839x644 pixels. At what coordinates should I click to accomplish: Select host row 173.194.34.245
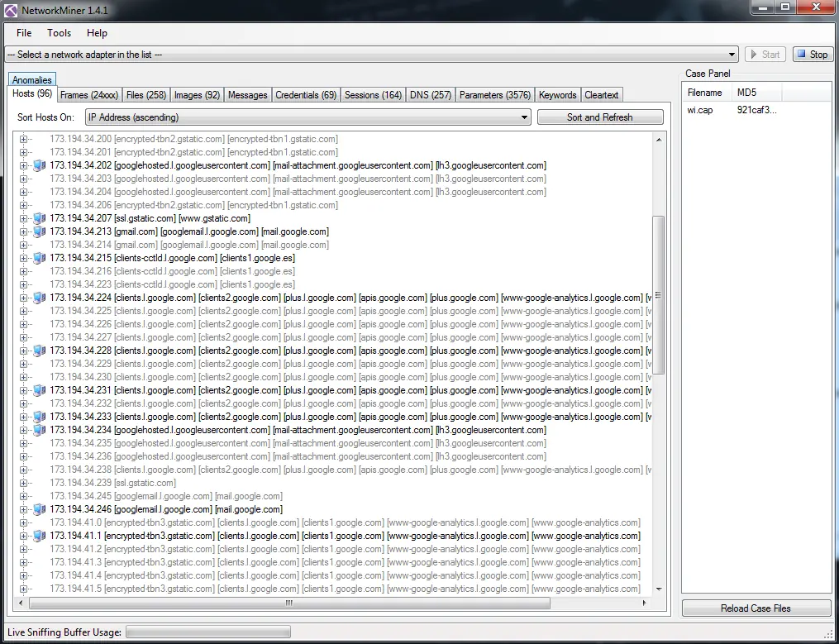click(x=166, y=496)
